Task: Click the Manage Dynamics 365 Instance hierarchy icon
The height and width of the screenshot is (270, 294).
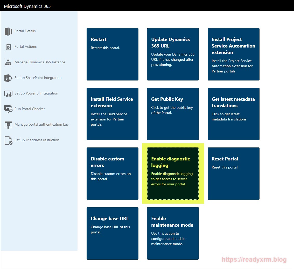Action: (8, 63)
